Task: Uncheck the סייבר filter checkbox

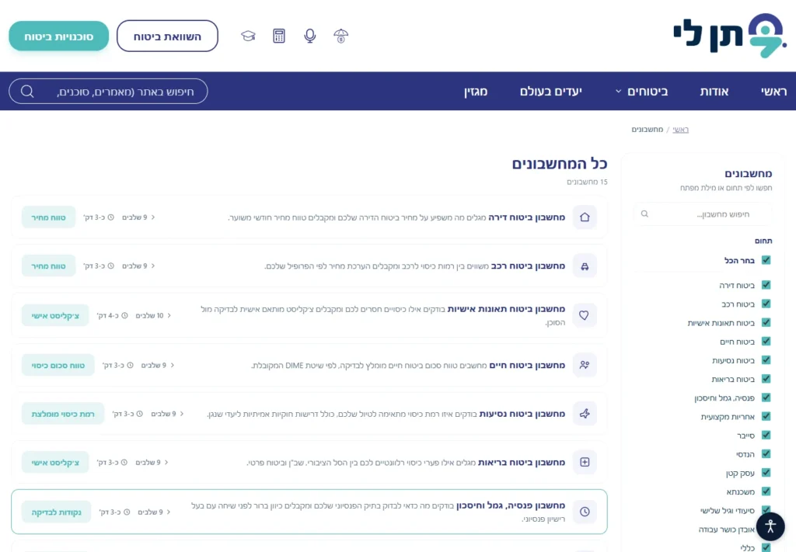Action: click(766, 435)
